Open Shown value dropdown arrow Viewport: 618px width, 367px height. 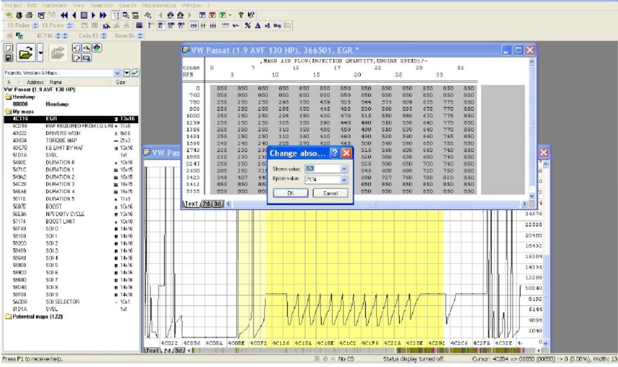(343, 168)
